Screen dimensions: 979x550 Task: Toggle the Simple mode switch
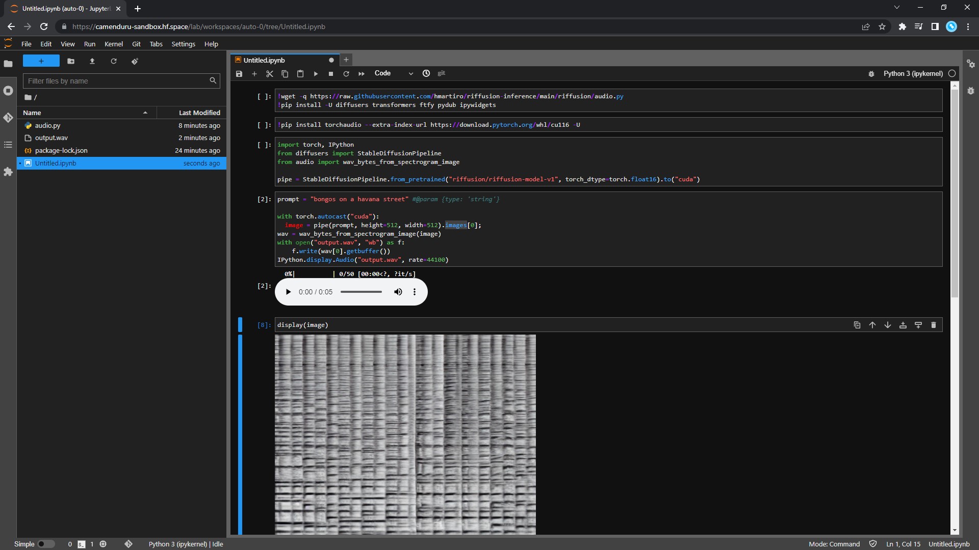(x=45, y=544)
